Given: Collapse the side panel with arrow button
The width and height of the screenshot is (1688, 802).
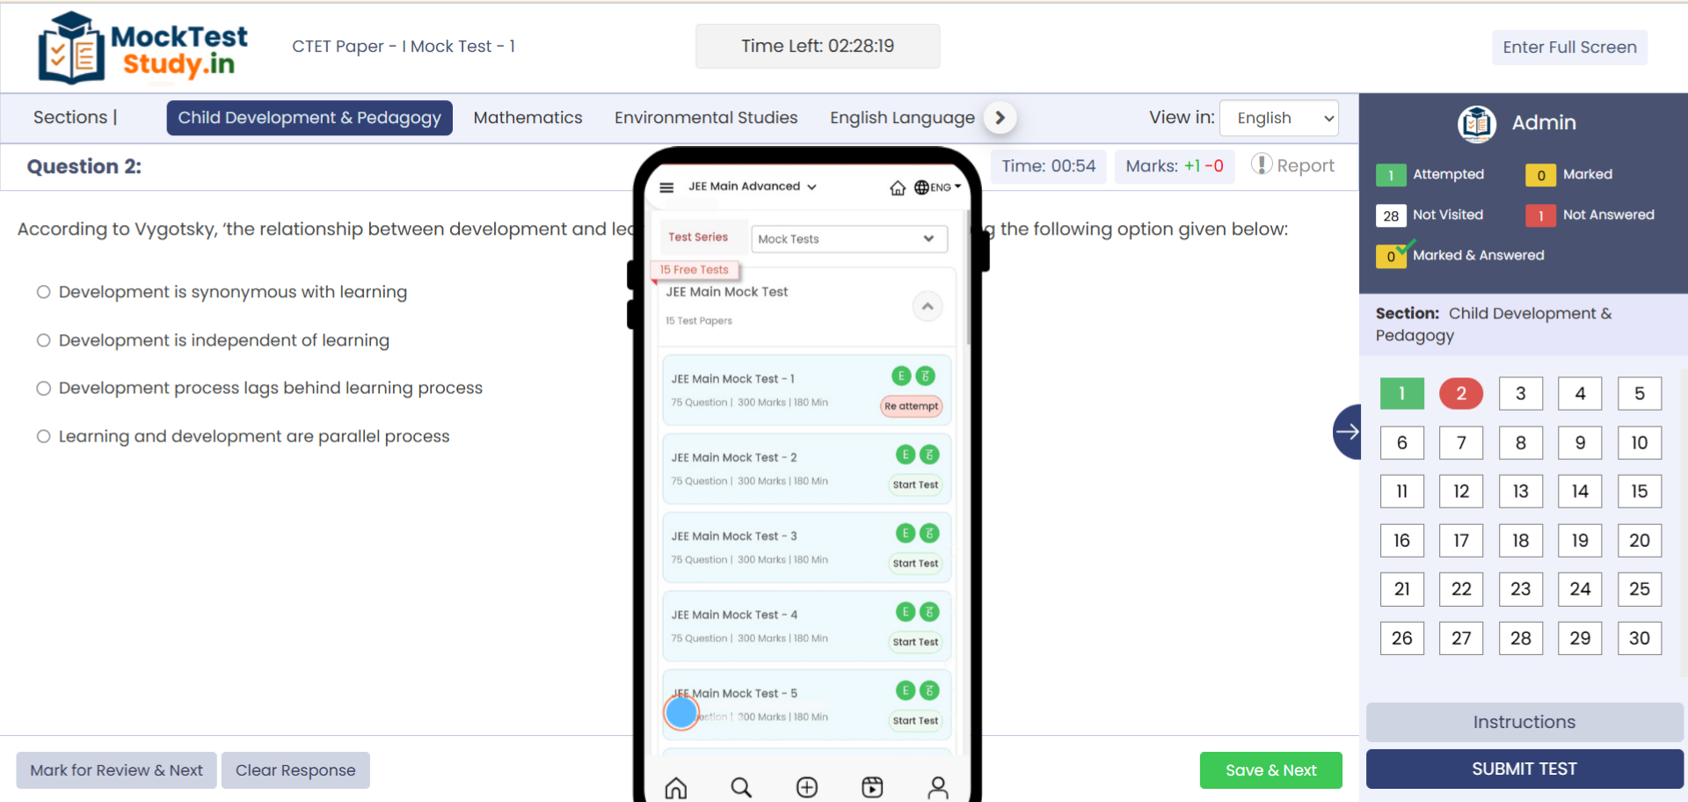Looking at the screenshot, I should 1347,431.
